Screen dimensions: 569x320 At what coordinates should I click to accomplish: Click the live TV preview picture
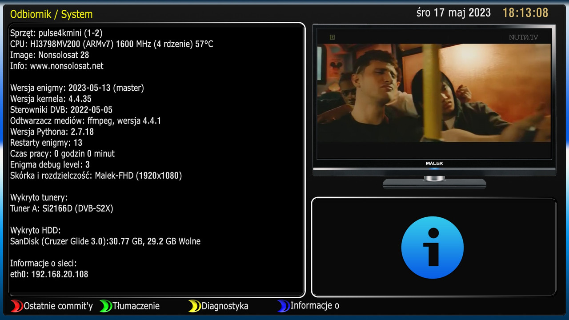pos(433,92)
